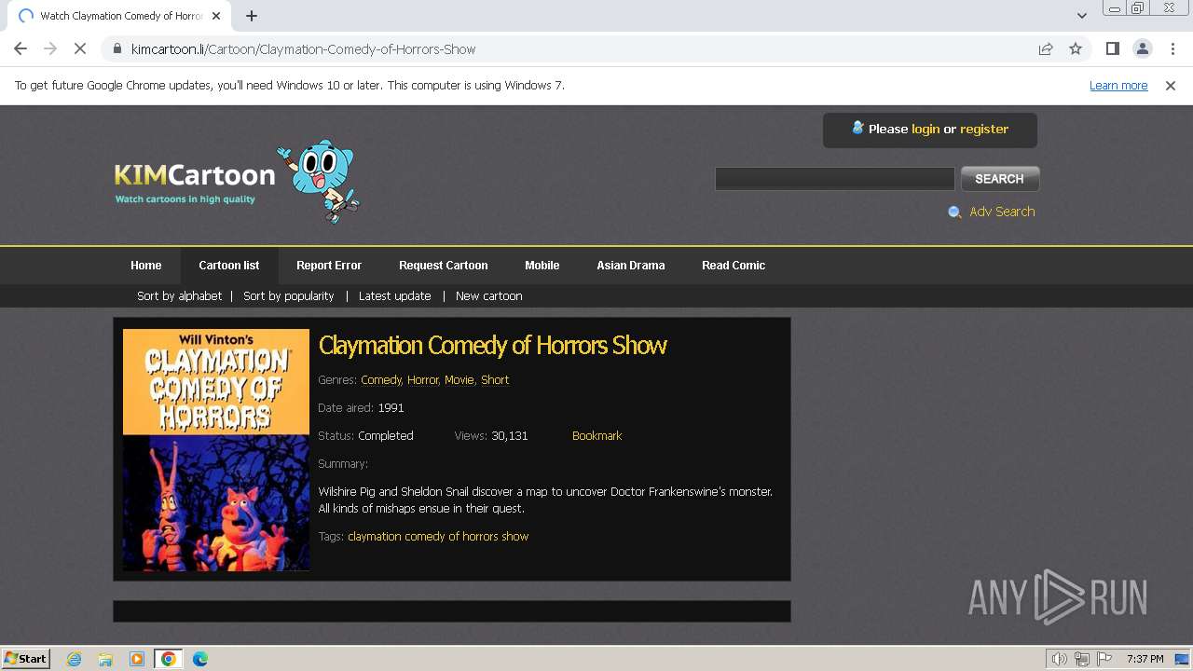Screen dimensions: 1193x671
Task: Open the Action Center flag icon
Action: click(1104, 659)
